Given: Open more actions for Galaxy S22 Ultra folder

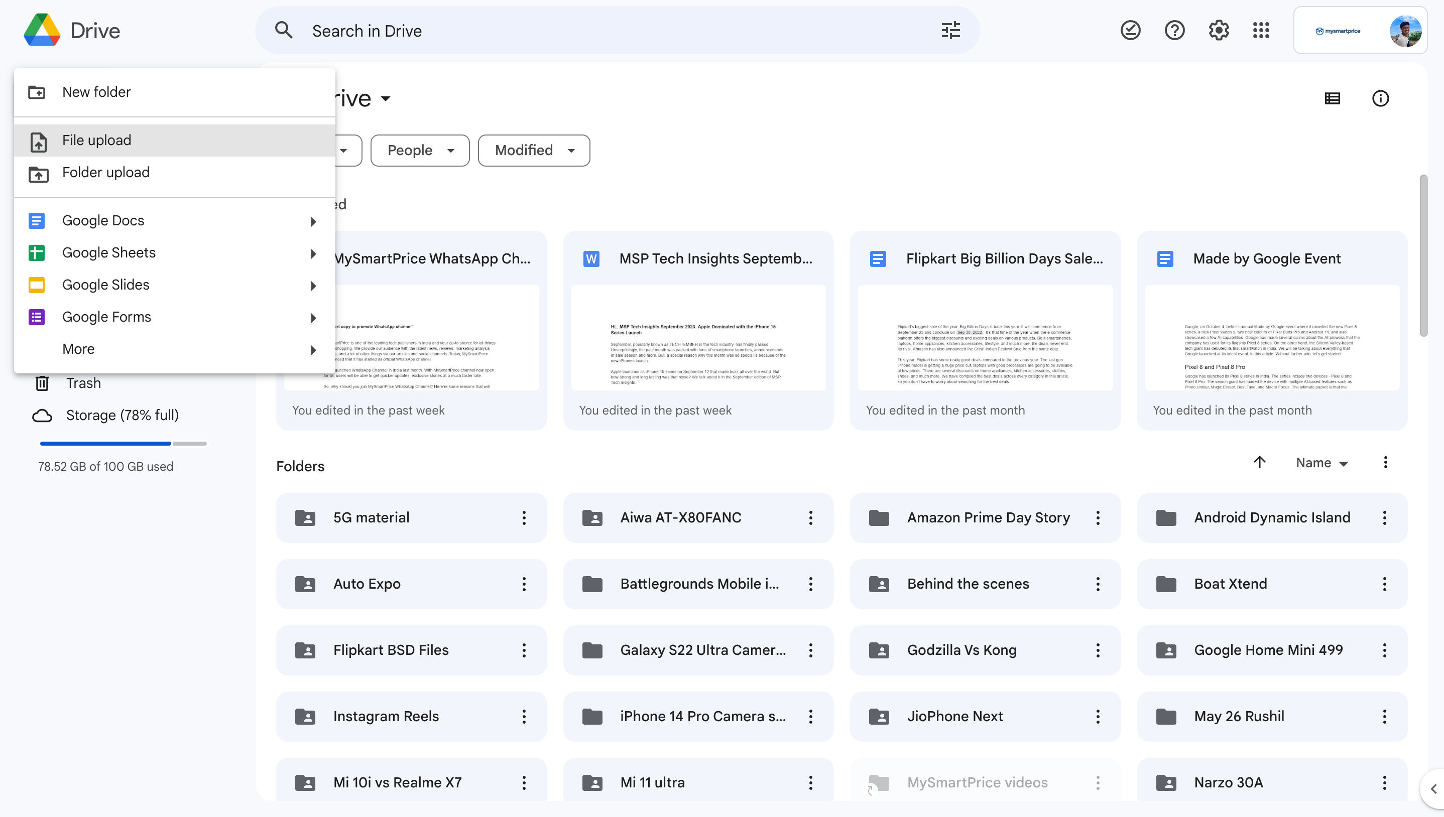Looking at the screenshot, I should click(810, 650).
